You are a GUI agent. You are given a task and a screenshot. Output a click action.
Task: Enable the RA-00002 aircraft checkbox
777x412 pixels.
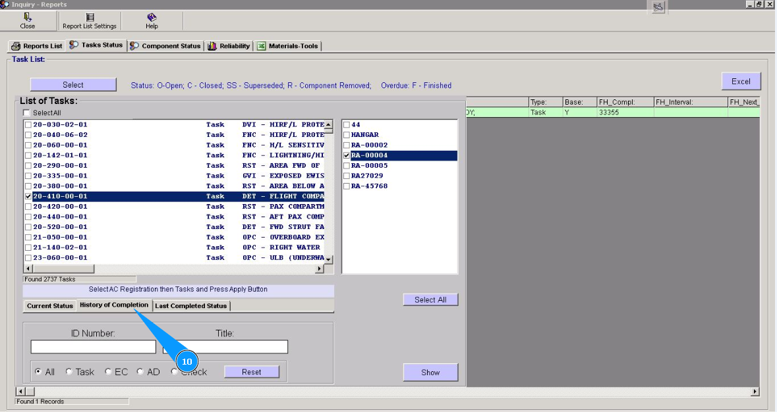(347, 145)
